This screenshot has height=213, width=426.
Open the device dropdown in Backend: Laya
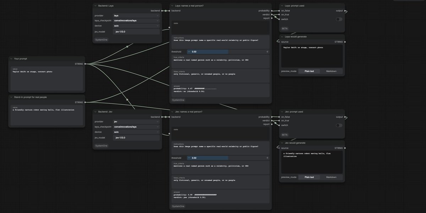[136, 26]
